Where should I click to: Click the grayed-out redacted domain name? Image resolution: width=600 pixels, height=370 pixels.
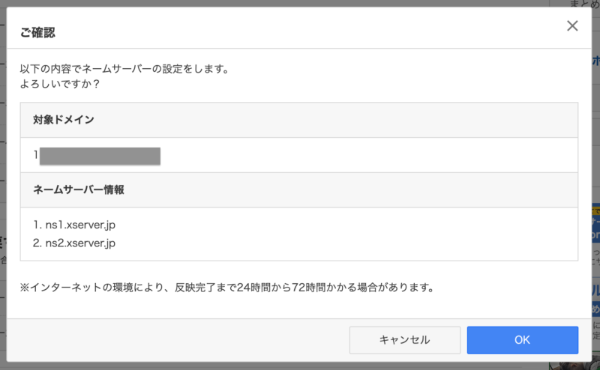coord(100,156)
